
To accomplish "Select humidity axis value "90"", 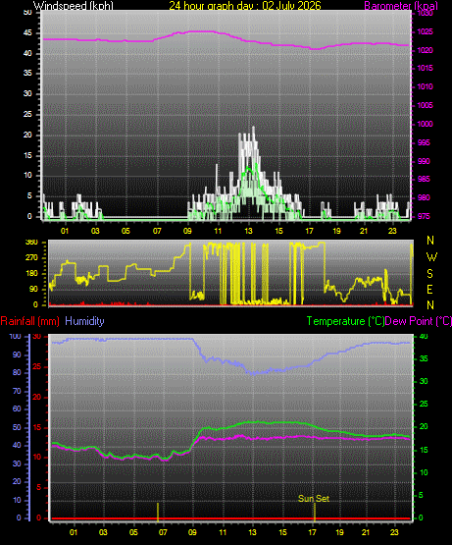I will (x=17, y=354).
